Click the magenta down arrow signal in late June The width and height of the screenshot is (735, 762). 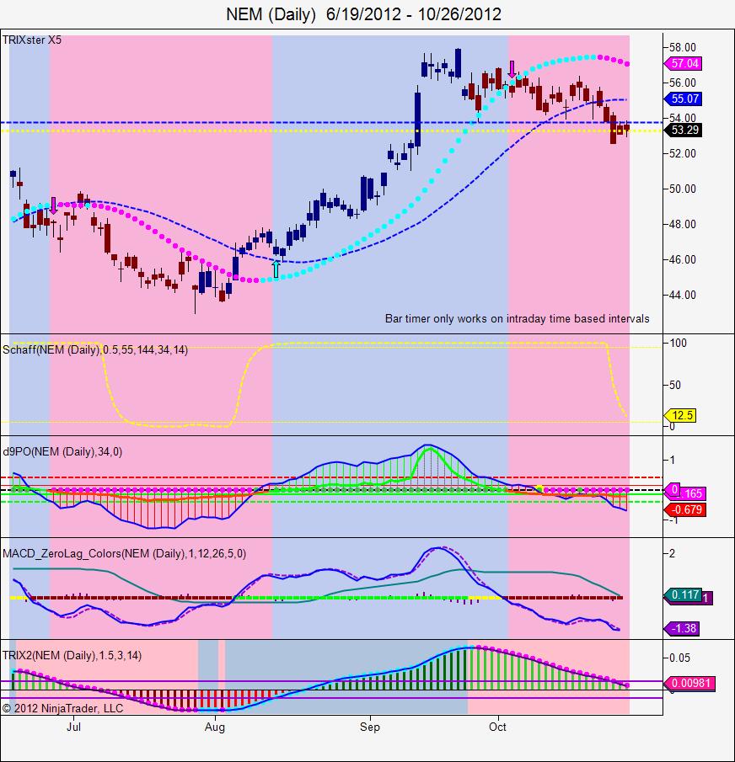pyautogui.click(x=53, y=205)
